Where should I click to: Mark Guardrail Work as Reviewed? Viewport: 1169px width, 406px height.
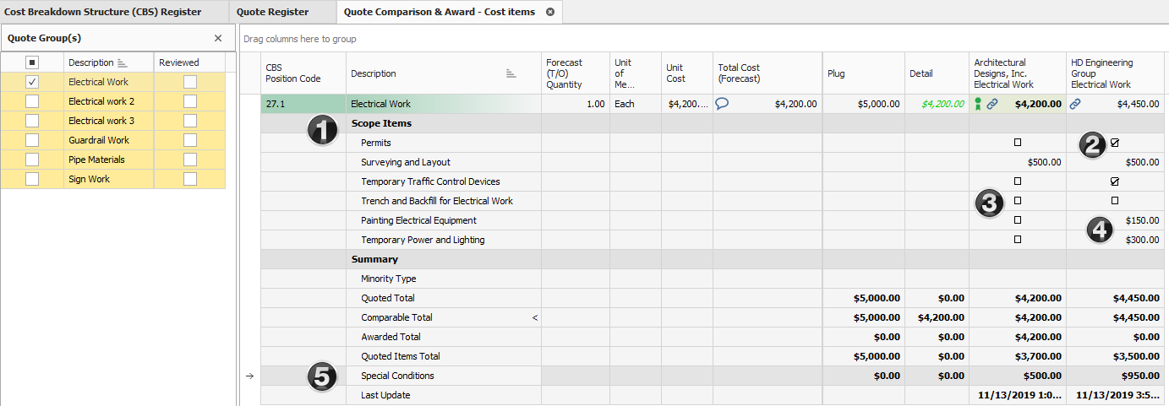[x=190, y=140]
